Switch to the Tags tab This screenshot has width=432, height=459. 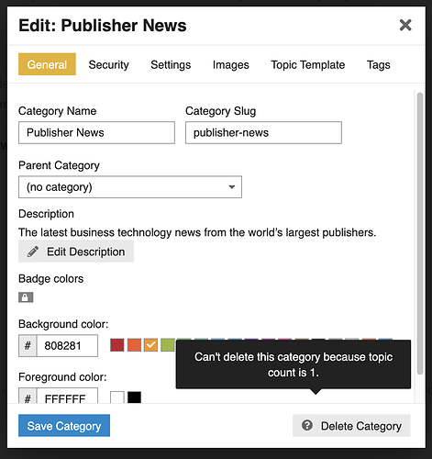(379, 64)
